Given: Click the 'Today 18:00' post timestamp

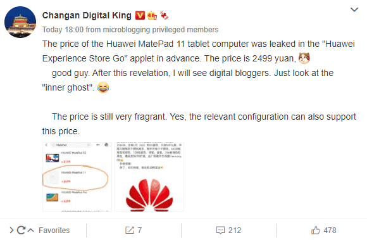Looking at the screenshot, I should pos(63,30).
